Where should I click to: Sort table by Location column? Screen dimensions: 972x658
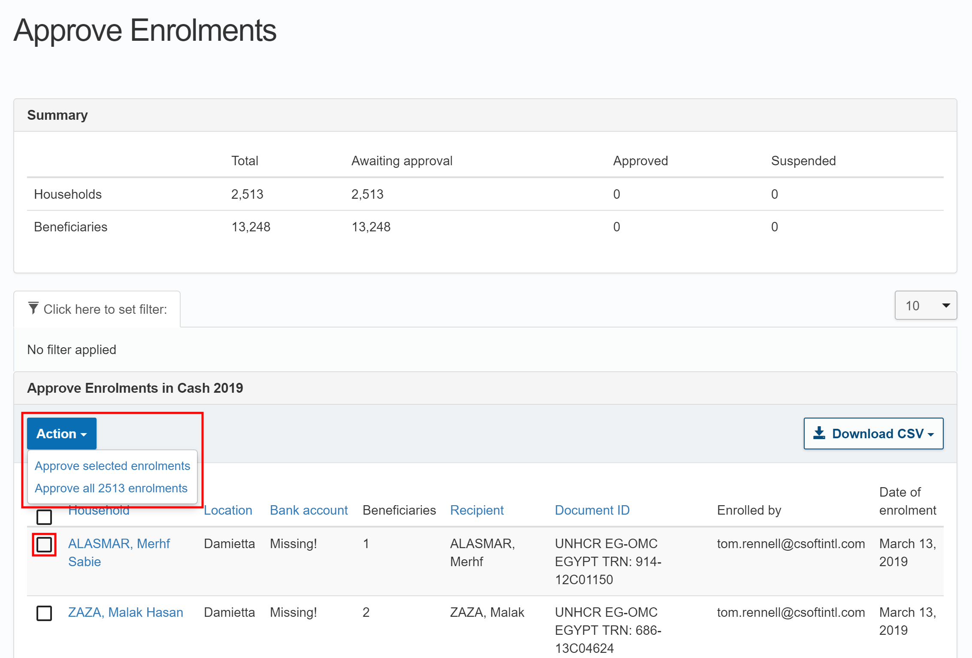point(227,510)
